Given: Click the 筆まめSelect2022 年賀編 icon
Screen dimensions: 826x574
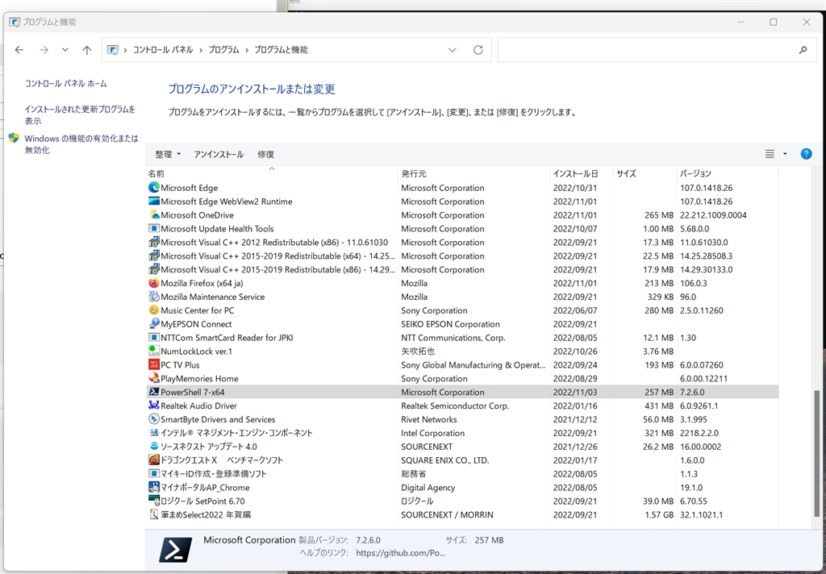Looking at the screenshot, I should (154, 514).
